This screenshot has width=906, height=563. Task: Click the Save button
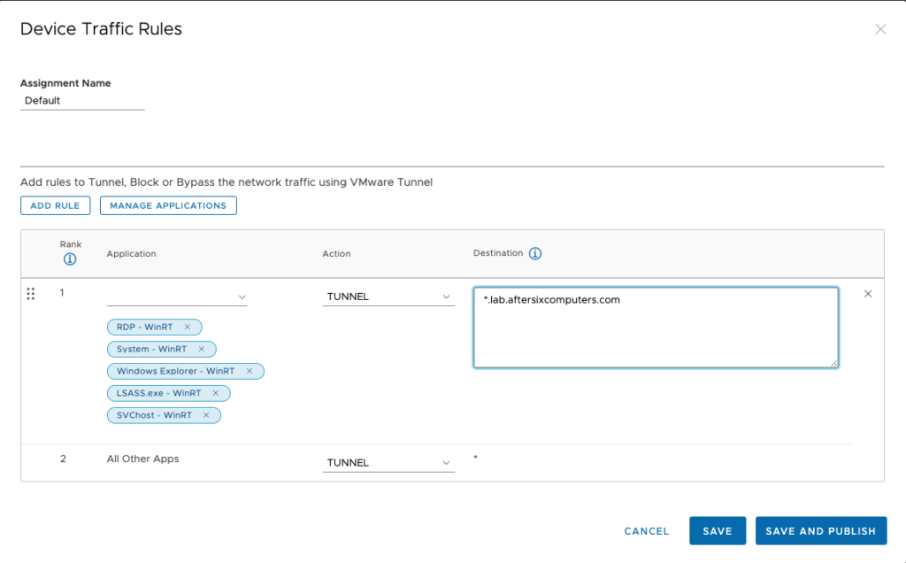click(x=718, y=530)
